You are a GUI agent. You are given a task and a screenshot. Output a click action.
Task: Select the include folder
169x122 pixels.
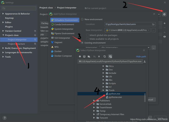pos(112,73)
